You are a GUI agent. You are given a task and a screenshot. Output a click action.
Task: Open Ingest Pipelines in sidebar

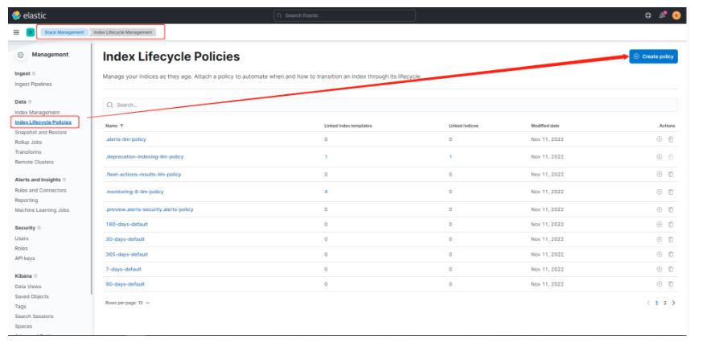(33, 84)
